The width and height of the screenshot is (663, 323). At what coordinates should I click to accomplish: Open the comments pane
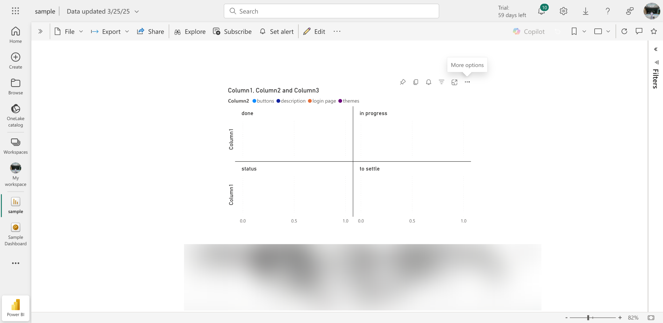pos(639,32)
